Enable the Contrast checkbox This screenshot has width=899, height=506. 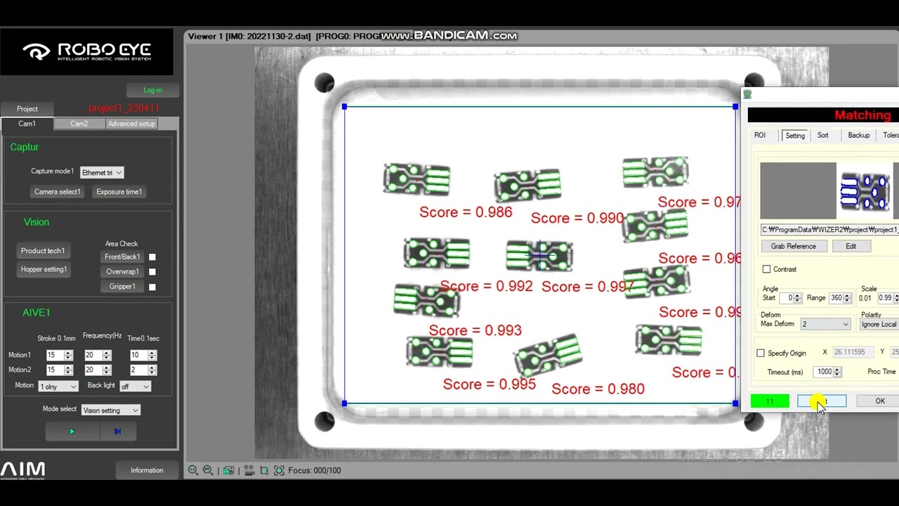pyautogui.click(x=766, y=269)
